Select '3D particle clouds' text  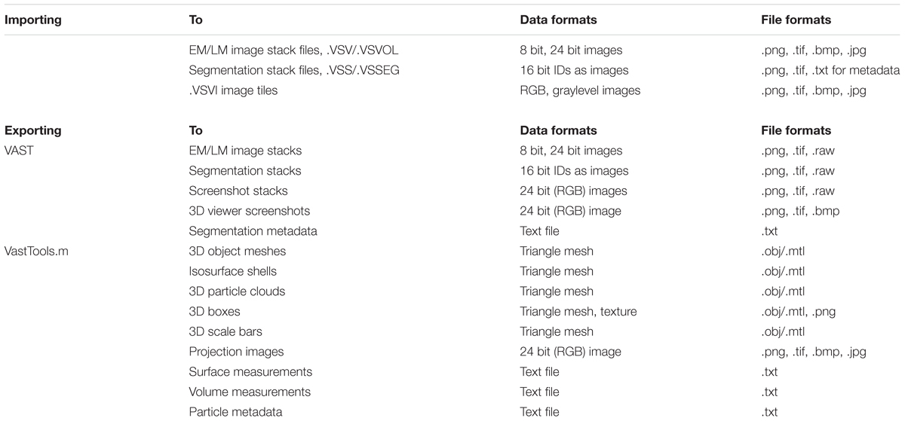tap(237, 291)
